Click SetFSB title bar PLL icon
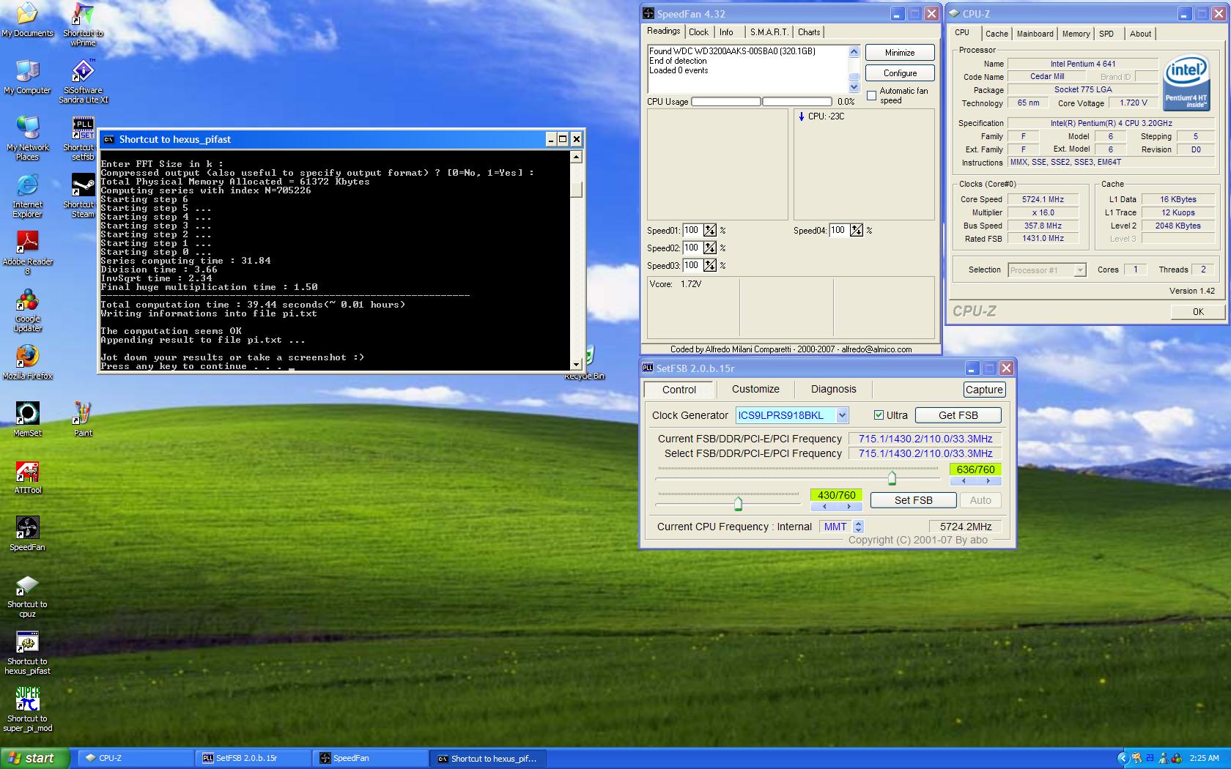The width and height of the screenshot is (1231, 769). [x=648, y=368]
